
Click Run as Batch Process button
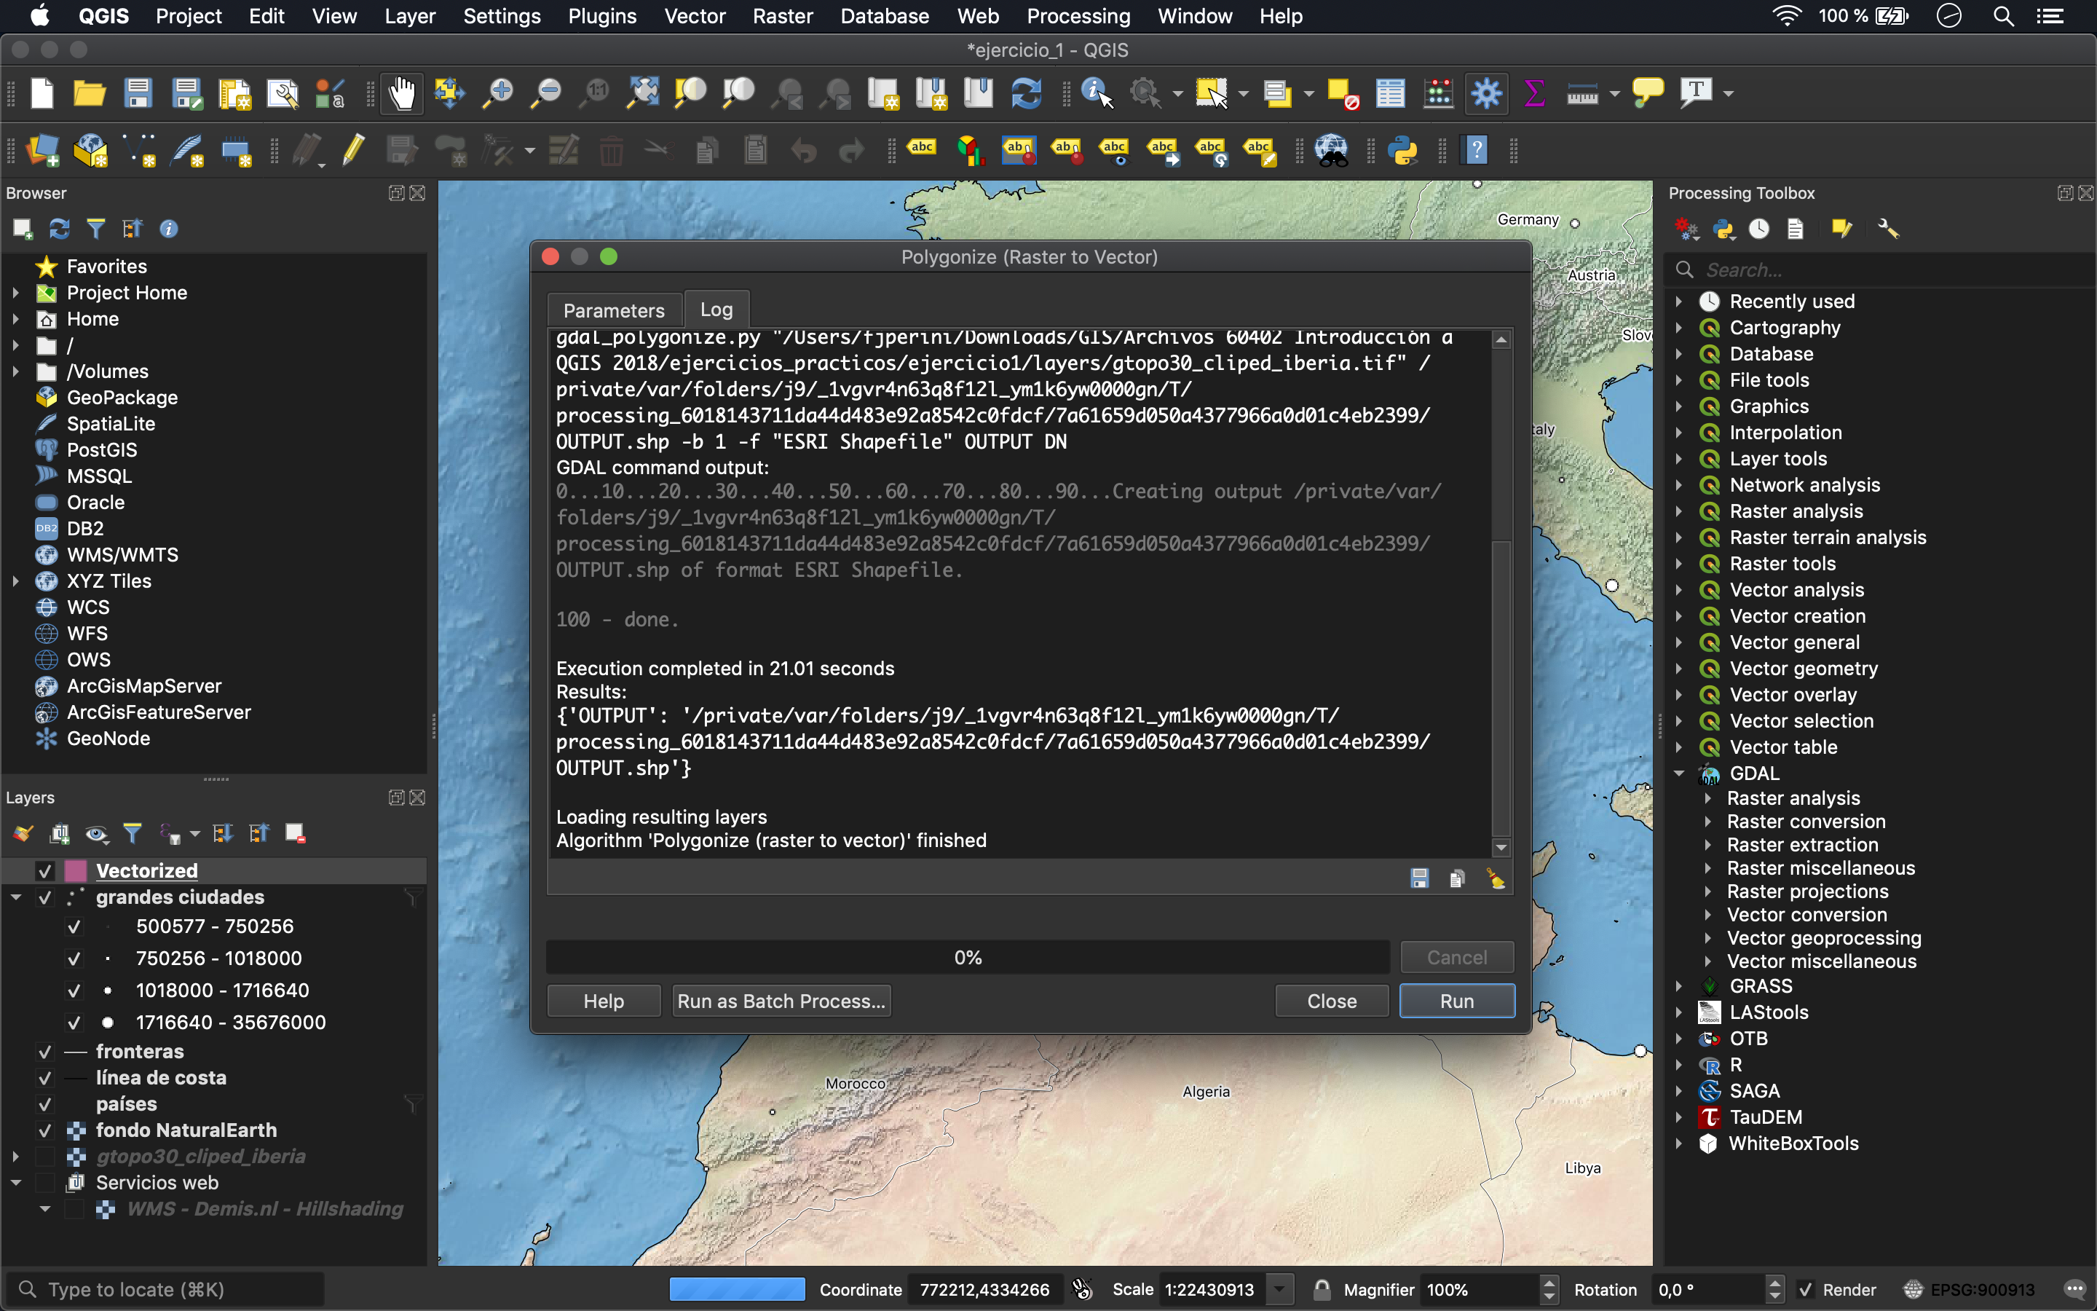[x=781, y=1001]
